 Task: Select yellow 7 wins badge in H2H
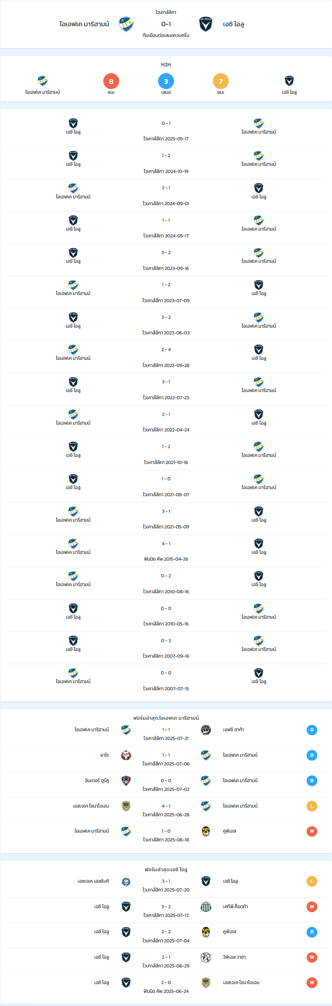(x=221, y=81)
